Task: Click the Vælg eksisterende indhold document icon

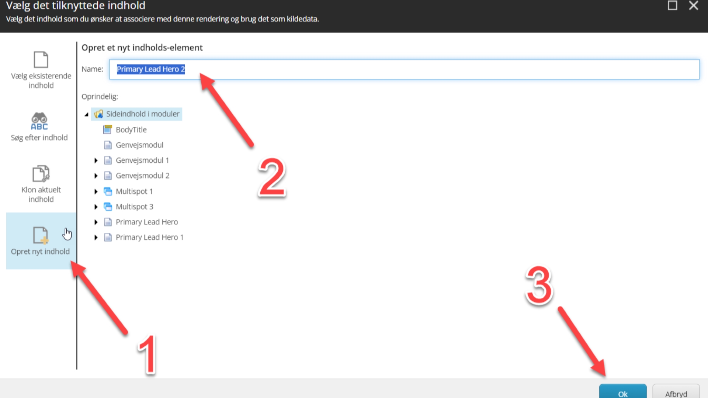Action: 41,59
